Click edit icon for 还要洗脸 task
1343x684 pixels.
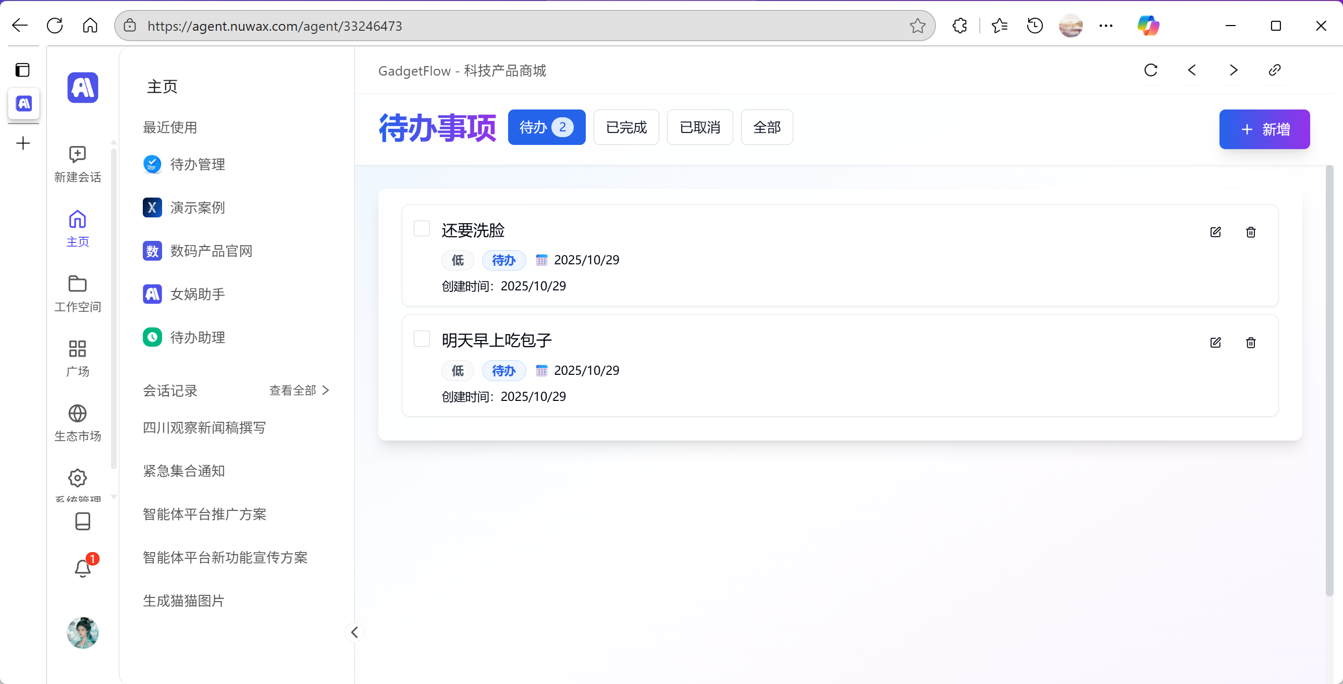point(1215,232)
